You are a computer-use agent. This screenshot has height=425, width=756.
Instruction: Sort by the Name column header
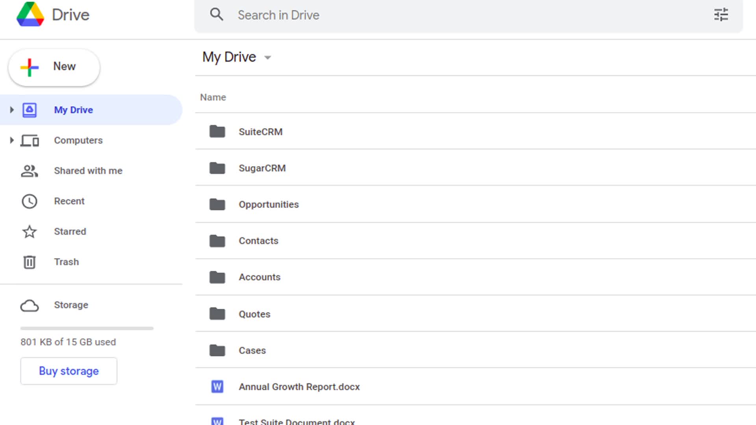click(x=213, y=97)
